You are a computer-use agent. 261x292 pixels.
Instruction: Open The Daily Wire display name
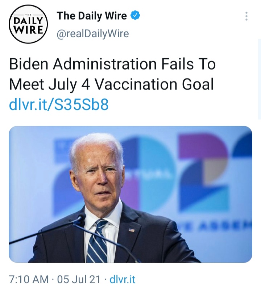coord(92,16)
